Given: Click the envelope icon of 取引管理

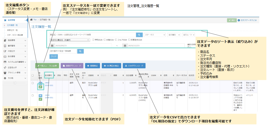Looking at the screenshot, I should pos(5,56).
